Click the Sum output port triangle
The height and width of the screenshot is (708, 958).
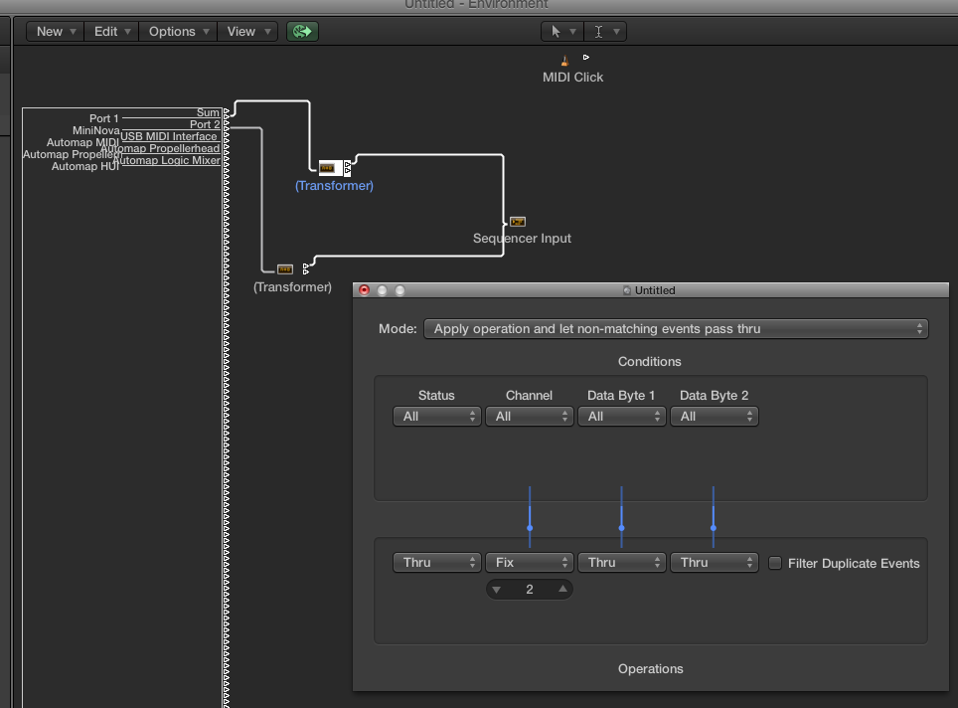[227, 112]
